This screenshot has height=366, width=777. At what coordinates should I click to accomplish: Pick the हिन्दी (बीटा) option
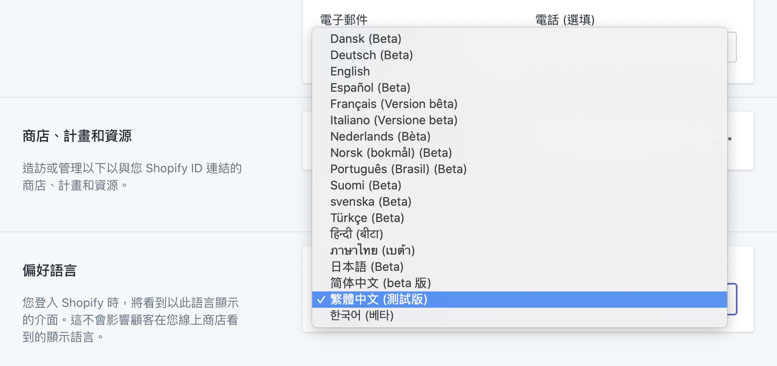click(356, 234)
